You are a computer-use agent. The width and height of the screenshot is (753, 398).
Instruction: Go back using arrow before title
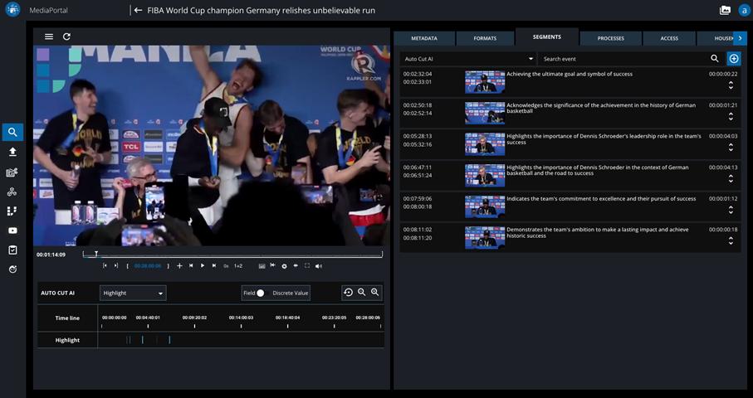pos(139,10)
